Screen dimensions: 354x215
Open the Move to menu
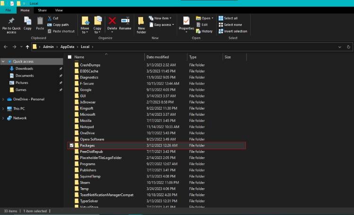85,25
